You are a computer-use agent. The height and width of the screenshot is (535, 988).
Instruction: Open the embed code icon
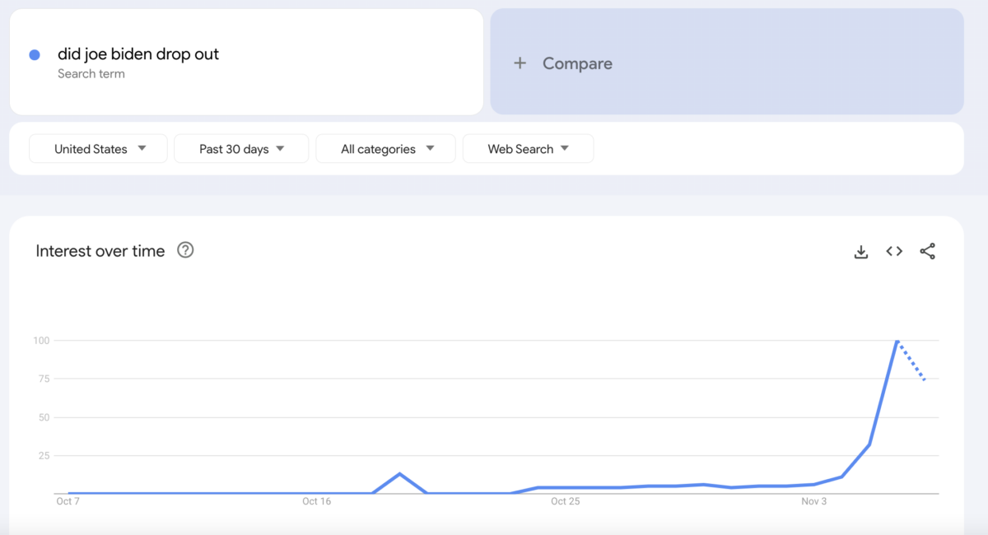tap(894, 252)
